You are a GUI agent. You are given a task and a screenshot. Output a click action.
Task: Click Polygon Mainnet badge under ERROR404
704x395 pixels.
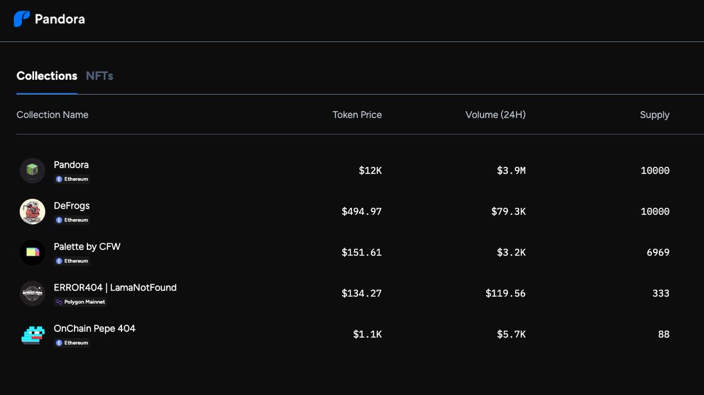(80, 302)
